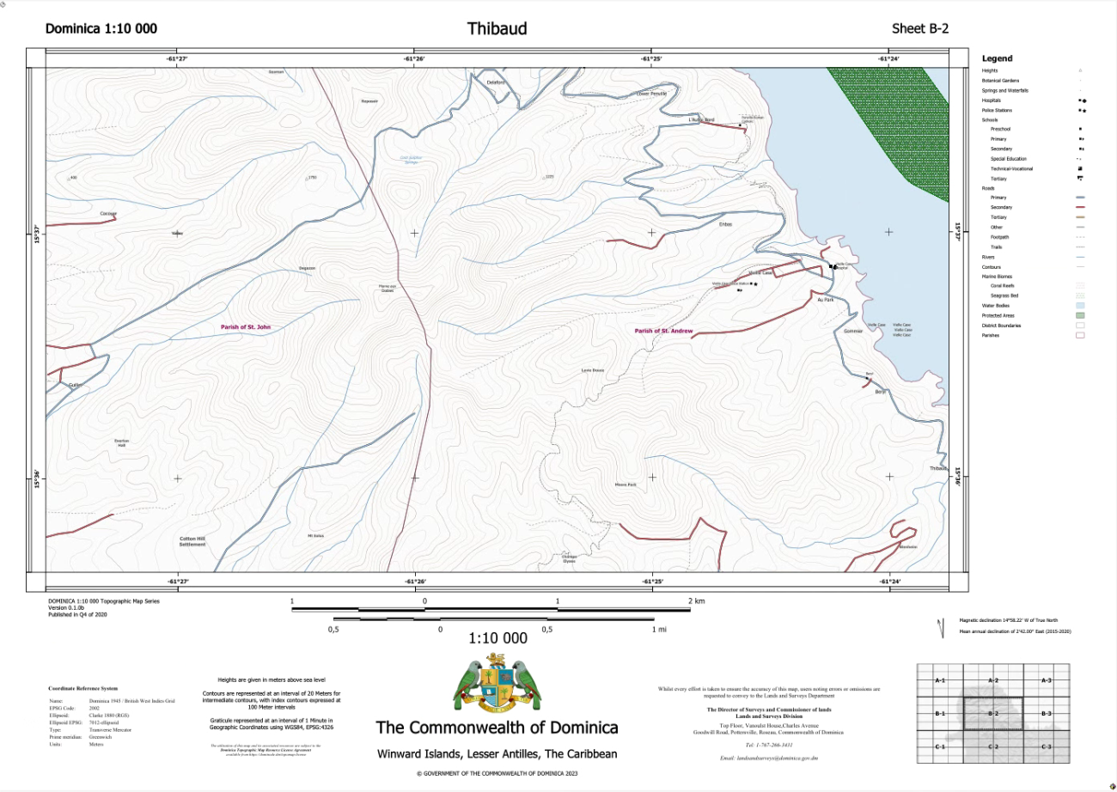The image size is (1117, 792).
Task: Click the Enbas place name
Action: [x=725, y=225]
